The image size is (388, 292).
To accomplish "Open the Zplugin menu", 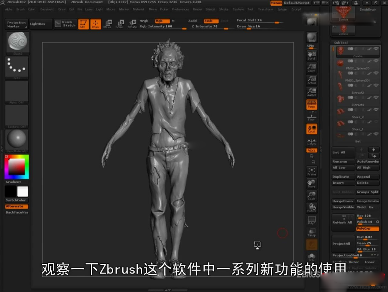I will tap(282, 9).
